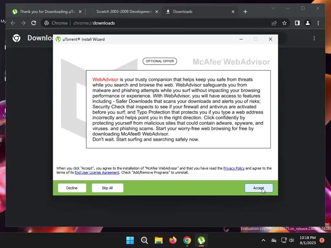Go forward in Chrome

[23, 23]
